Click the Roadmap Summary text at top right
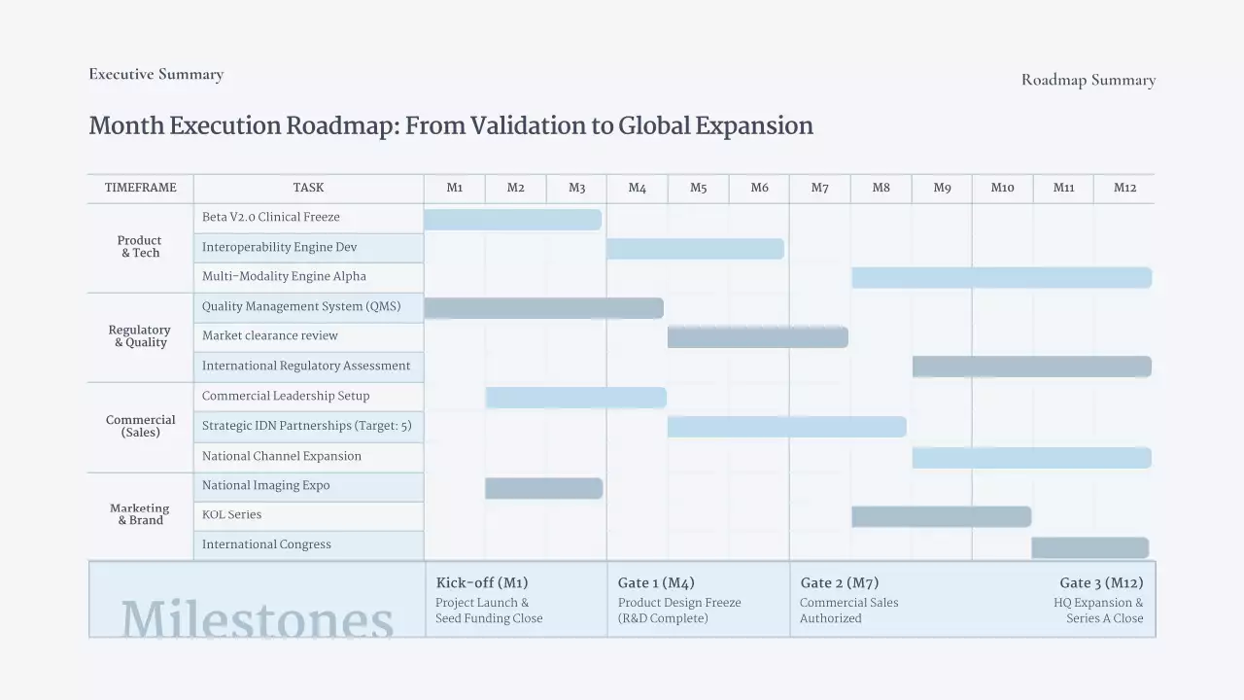The height and width of the screenshot is (700, 1244). point(1088,80)
